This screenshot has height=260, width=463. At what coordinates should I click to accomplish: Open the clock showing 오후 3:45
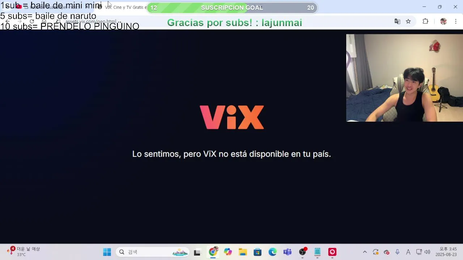pos(446,252)
